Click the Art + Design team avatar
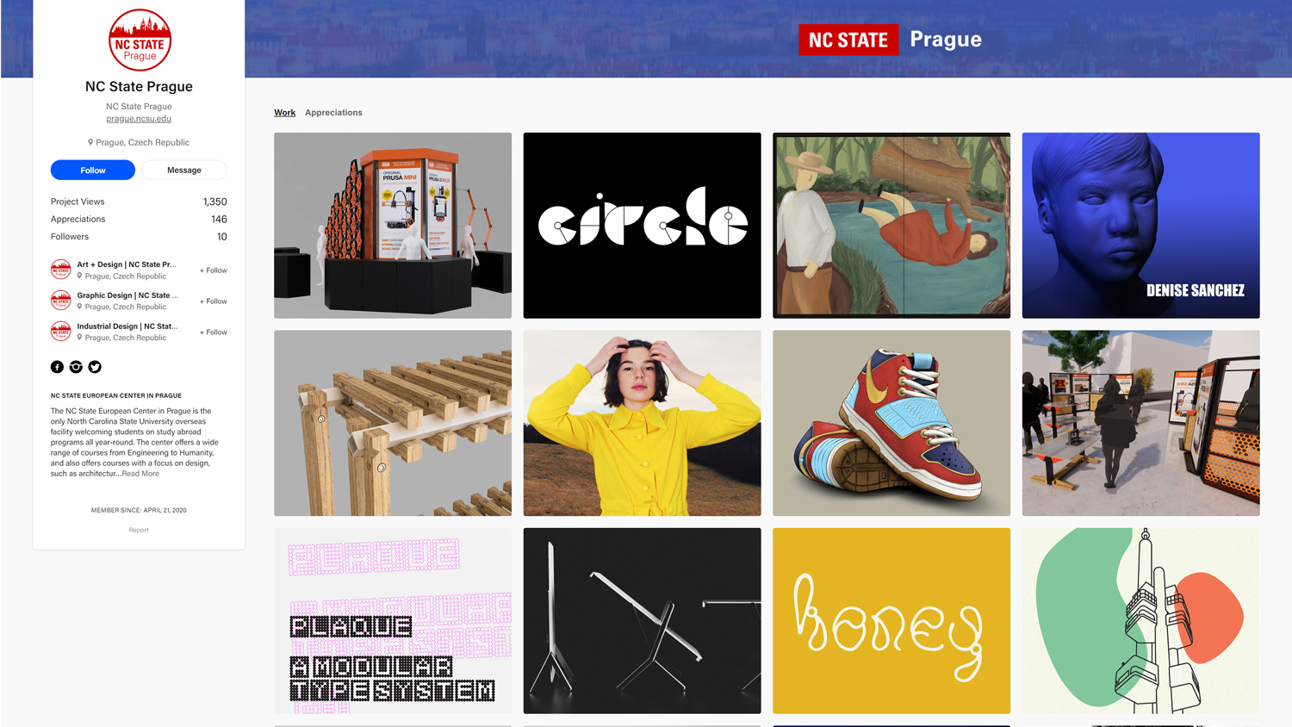 pyautogui.click(x=60, y=270)
